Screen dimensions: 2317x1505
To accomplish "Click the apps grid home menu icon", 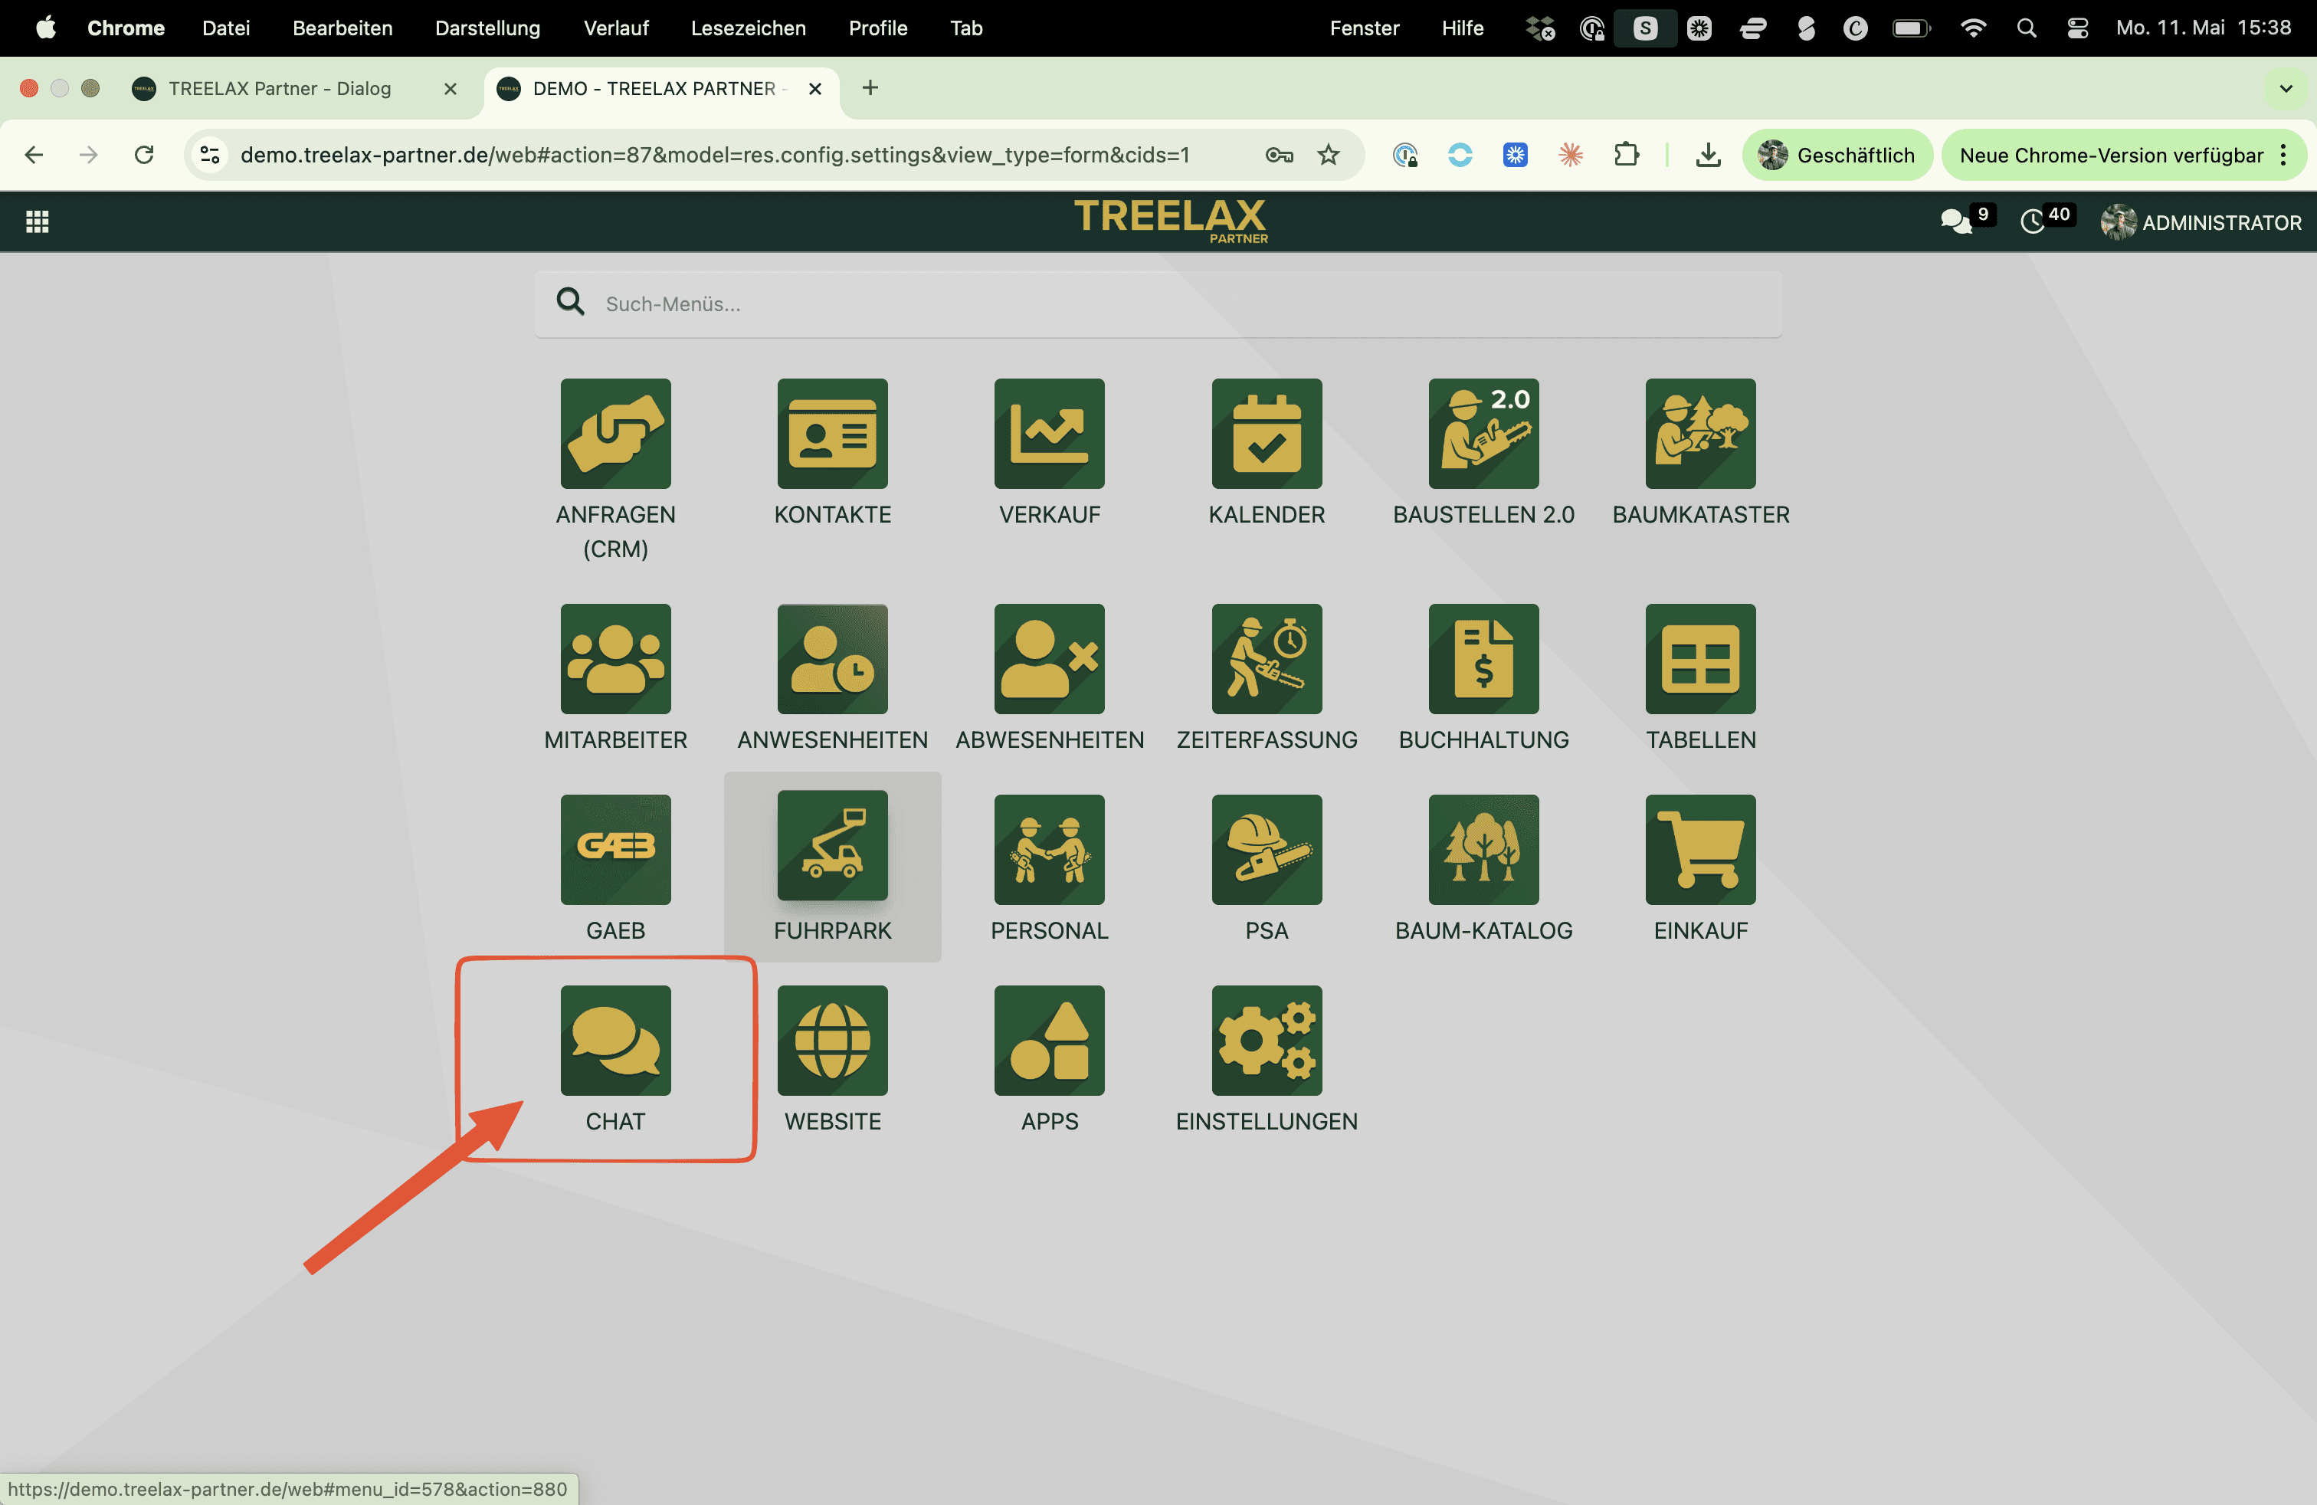I will (37, 222).
